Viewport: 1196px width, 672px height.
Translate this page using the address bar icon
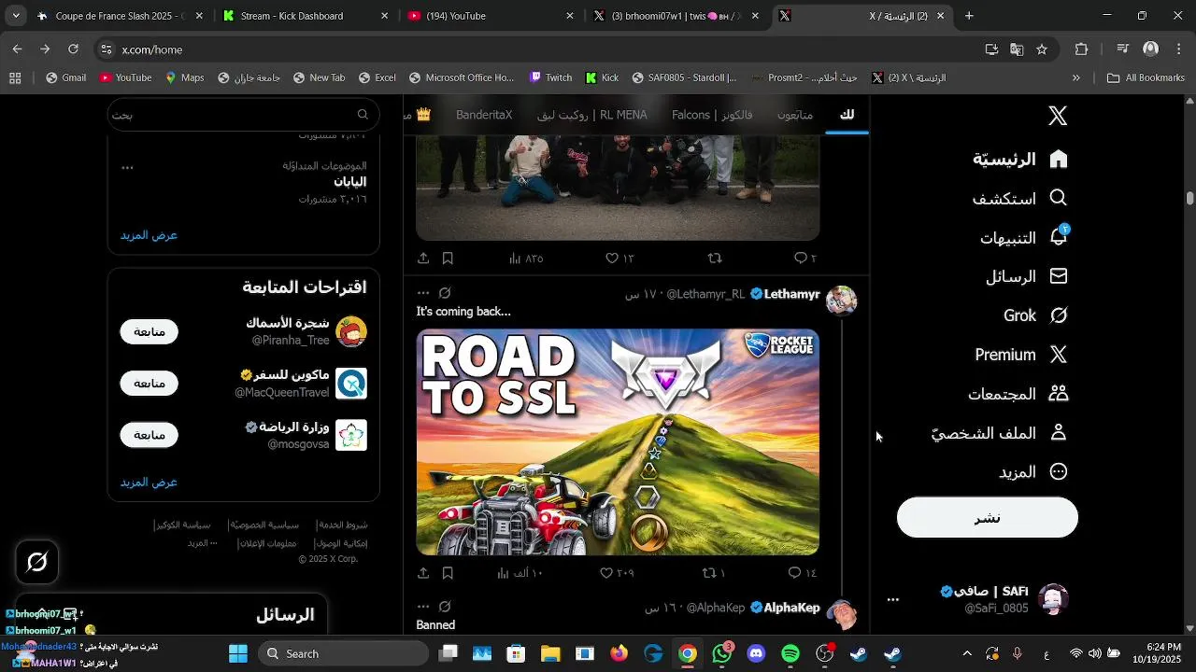(x=1017, y=49)
